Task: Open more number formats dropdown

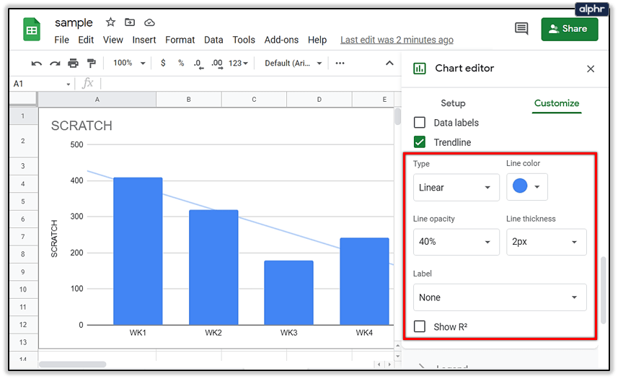Action: (x=238, y=63)
